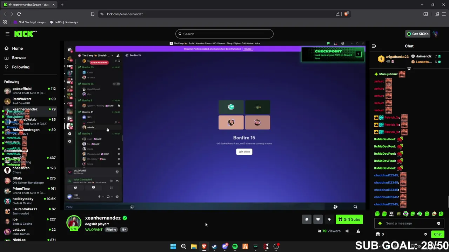Report stream with warning icon
This screenshot has width=449, height=252.
click(358, 231)
